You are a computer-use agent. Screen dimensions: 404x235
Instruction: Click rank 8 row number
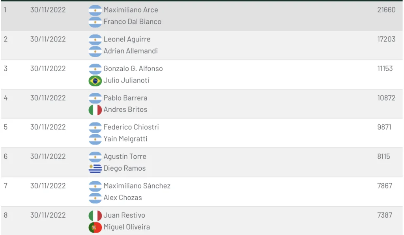(x=6, y=215)
